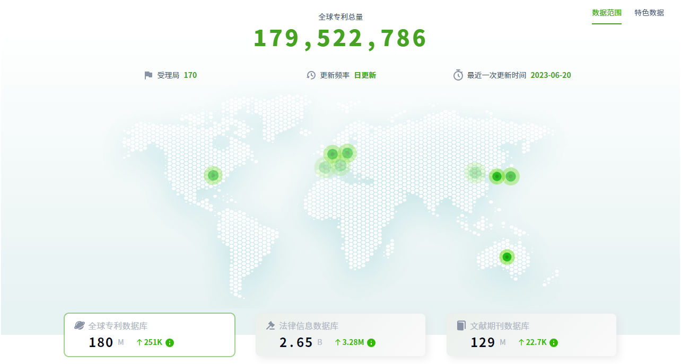Select the 全球专利数据库 card
The height and width of the screenshot is (364, 681).
(x=150, y=334)
